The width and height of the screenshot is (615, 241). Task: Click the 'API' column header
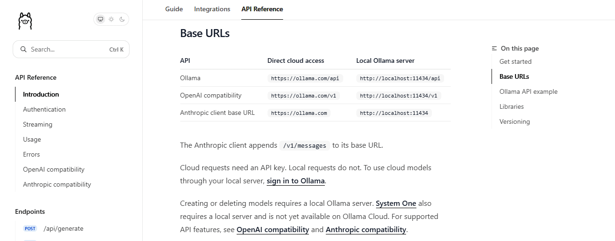[185, 60]
